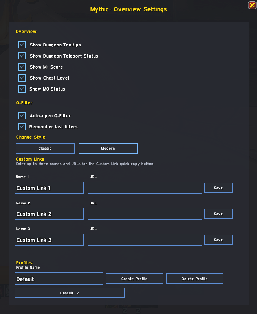Click Delete Profile button
Screen dimensions: 257x314
[x=195, y=279]
